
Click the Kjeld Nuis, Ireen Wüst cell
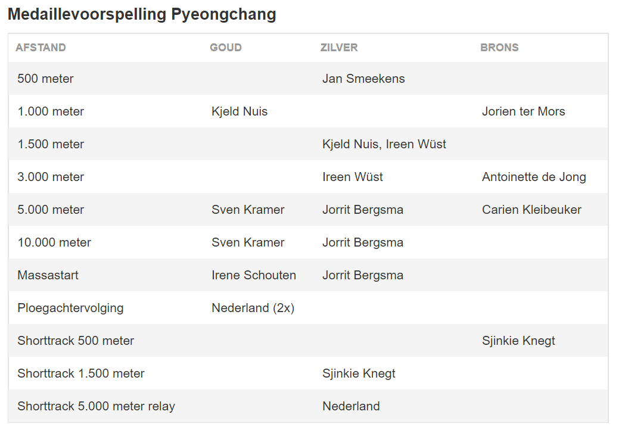tap(384, 144)
